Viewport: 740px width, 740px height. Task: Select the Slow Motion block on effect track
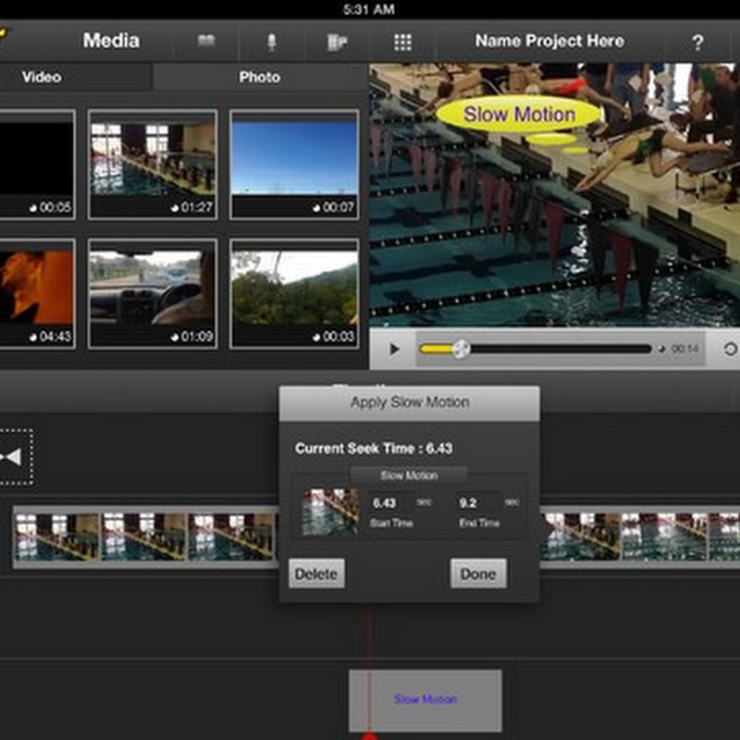pos(425,700)
